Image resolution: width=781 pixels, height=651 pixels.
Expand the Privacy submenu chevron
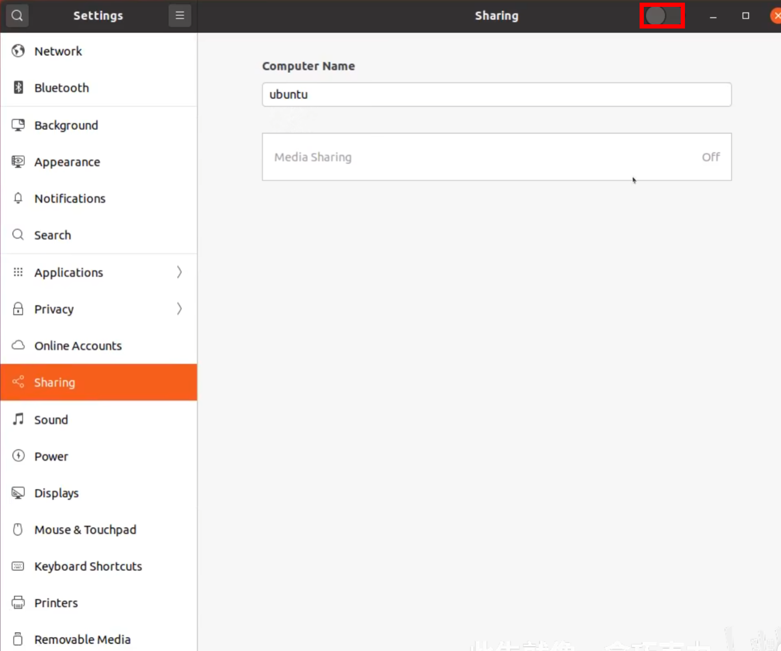pos(179,308)
